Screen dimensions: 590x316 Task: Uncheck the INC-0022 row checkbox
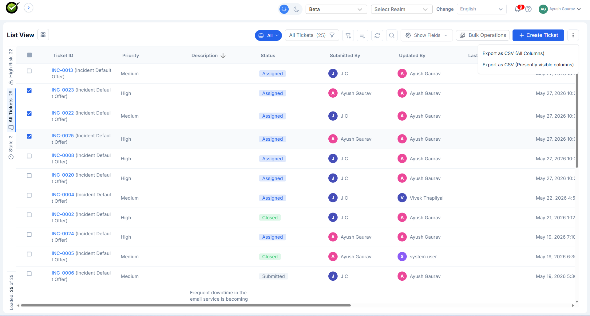(29, 114)
